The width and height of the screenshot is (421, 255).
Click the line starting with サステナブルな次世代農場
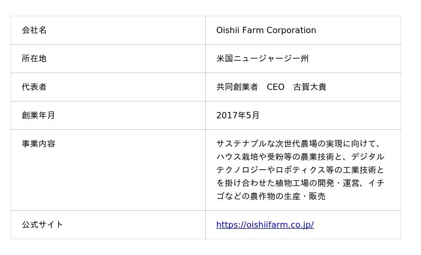pyautogui.click(x=298, y=144)
